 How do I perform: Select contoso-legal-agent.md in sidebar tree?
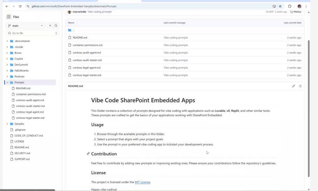(x=30, y=112)
